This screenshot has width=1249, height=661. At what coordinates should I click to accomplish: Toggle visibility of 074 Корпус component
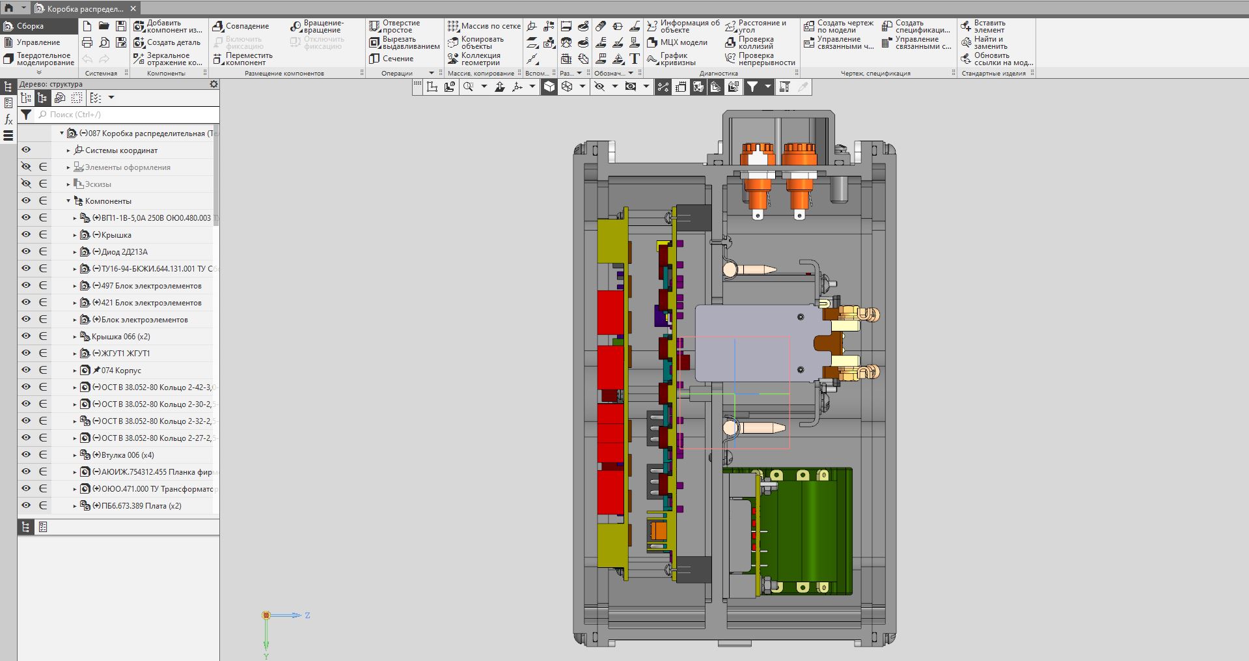tap(26, 370)
